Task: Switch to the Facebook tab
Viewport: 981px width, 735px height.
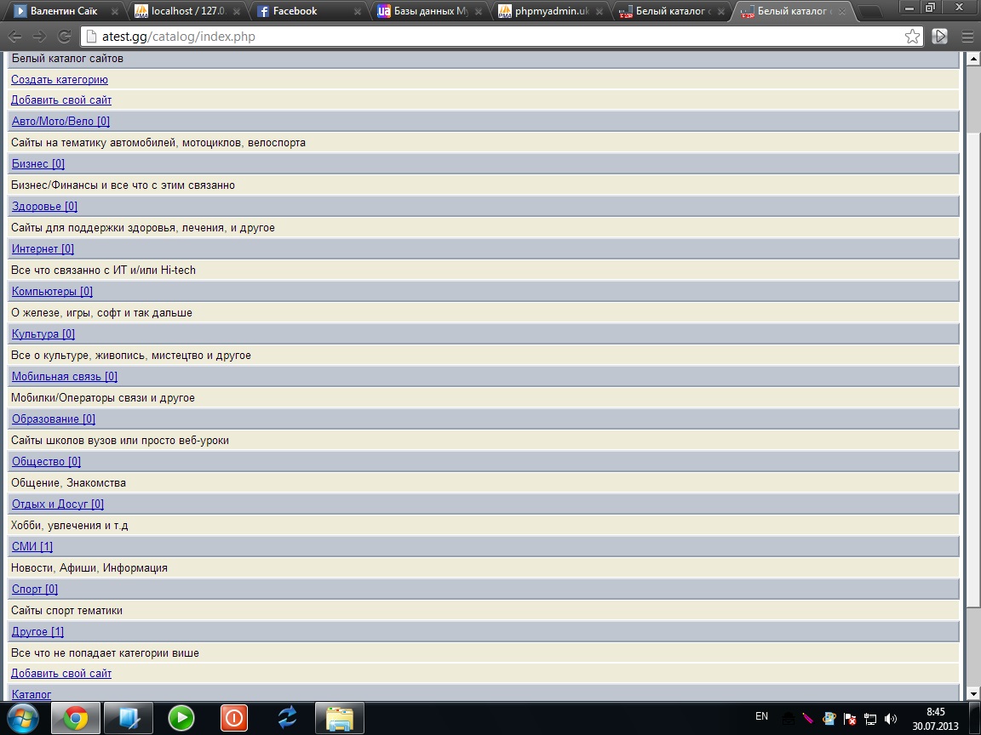Action: [295, 12]
